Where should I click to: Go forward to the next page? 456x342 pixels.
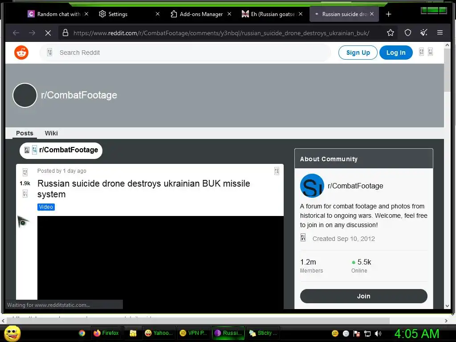32,33
